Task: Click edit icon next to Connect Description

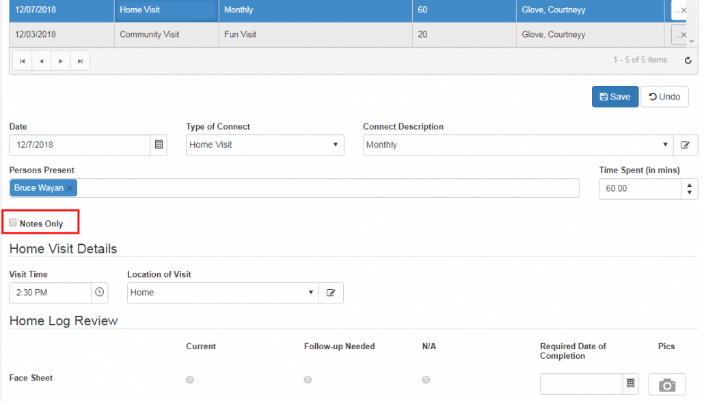Action: point(685,145)
